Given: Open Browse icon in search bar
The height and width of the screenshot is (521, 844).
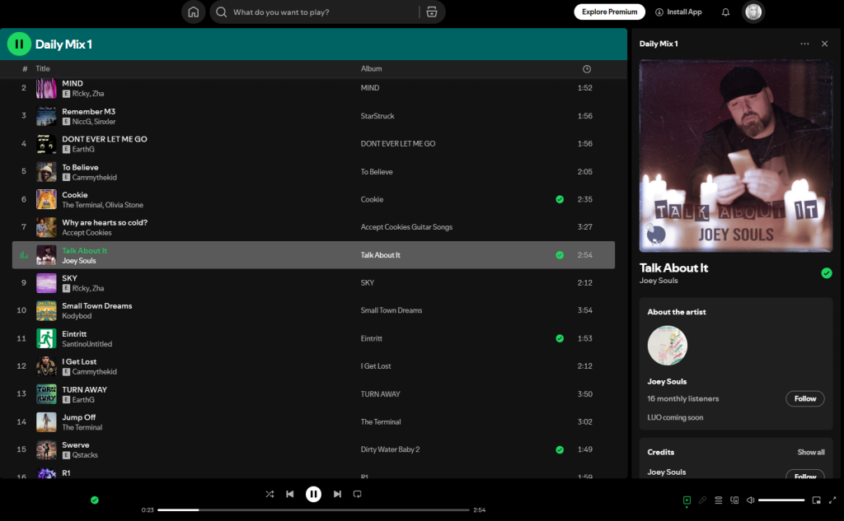Looking at the screenshot, I should tap(432, 12).
